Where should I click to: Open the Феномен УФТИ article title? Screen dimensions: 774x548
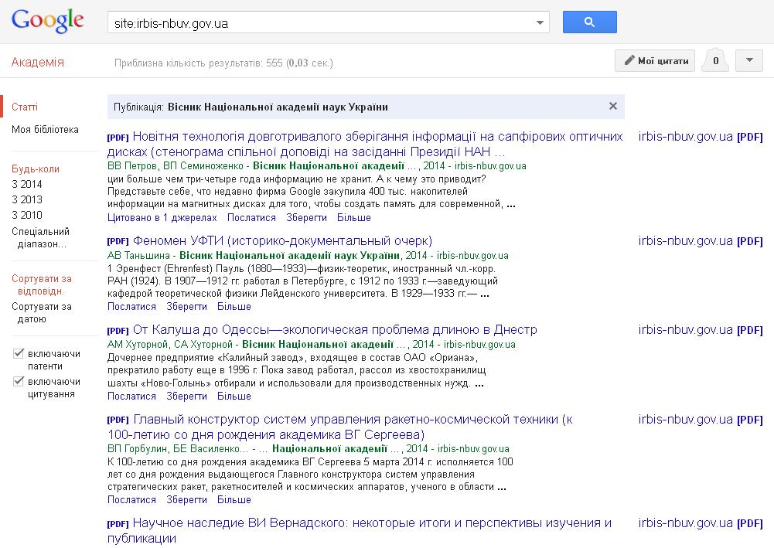coord(282,241)
